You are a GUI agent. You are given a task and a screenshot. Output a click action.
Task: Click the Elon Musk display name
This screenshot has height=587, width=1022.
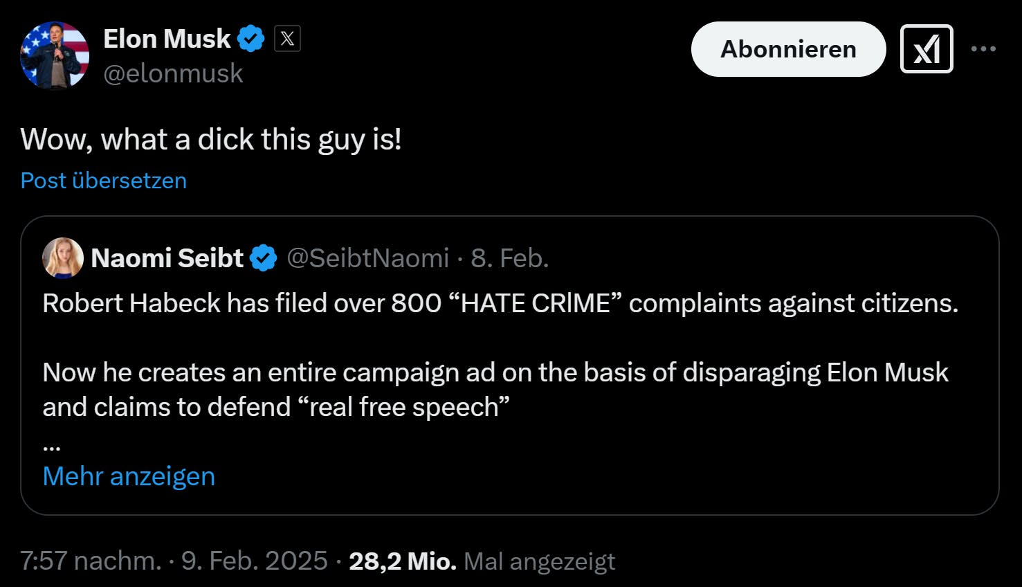pyautogui.click(x=167, y=39)
